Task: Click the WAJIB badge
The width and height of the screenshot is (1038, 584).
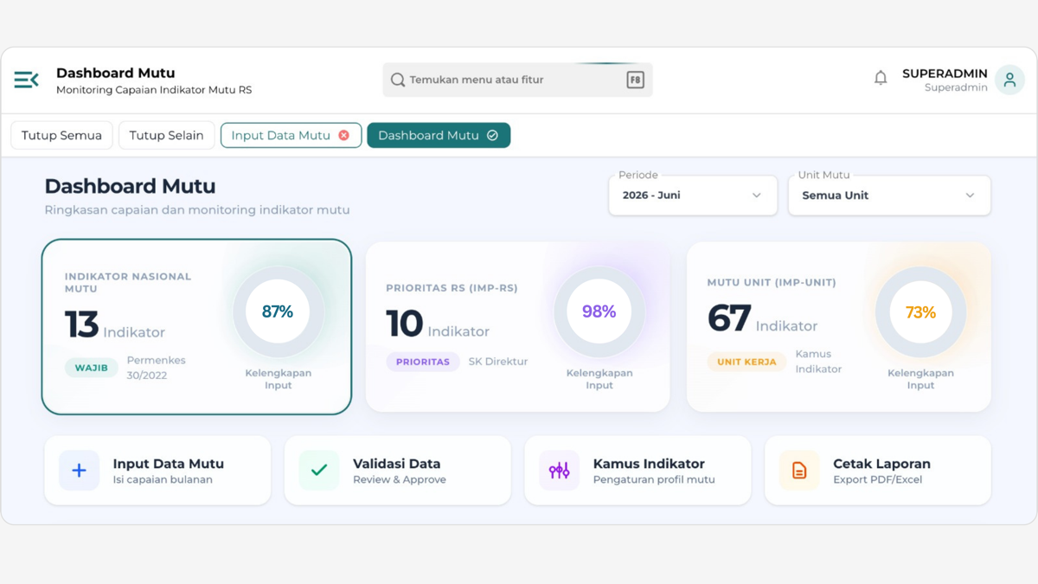Action: 91,368
